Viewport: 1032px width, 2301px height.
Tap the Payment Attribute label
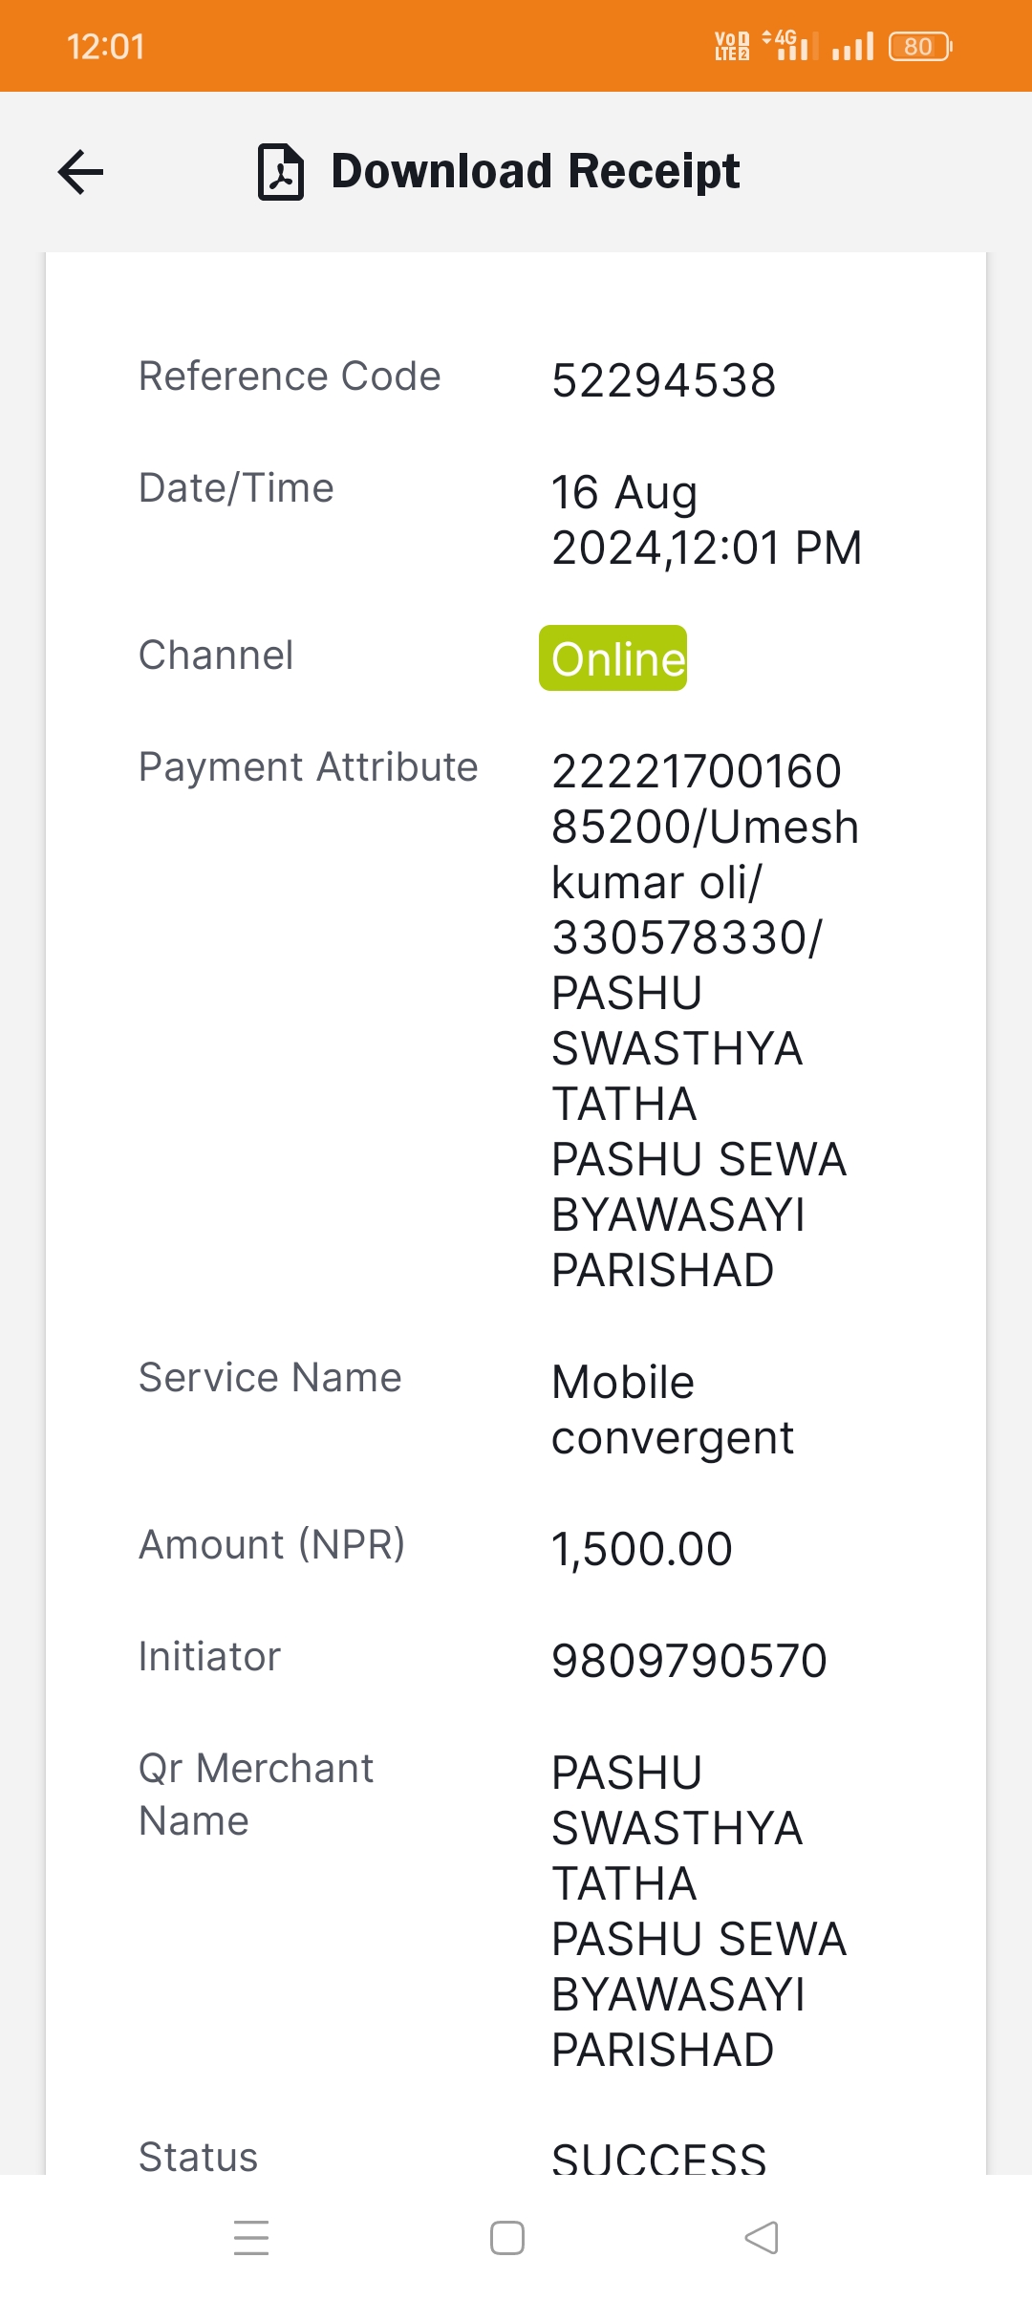pyautogui.click(x=308, y=767)
